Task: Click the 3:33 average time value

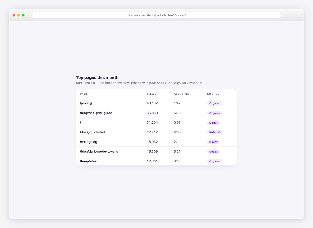Action: click(177, 161)
